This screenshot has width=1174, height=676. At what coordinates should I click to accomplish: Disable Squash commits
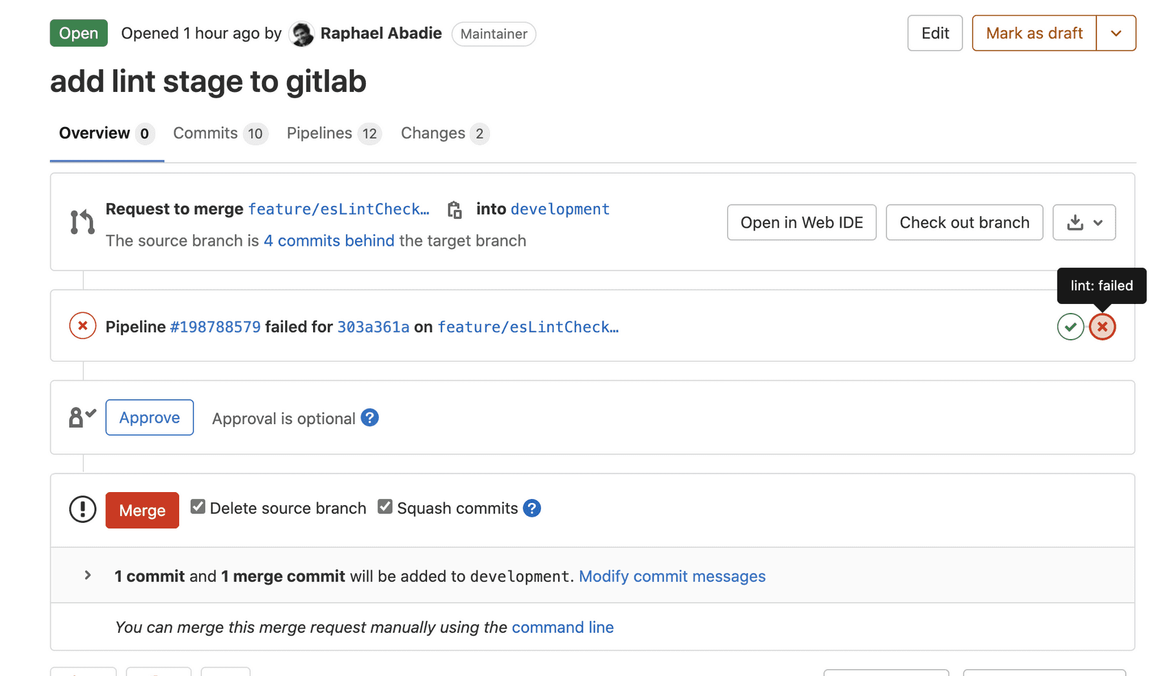pos(385,506)
